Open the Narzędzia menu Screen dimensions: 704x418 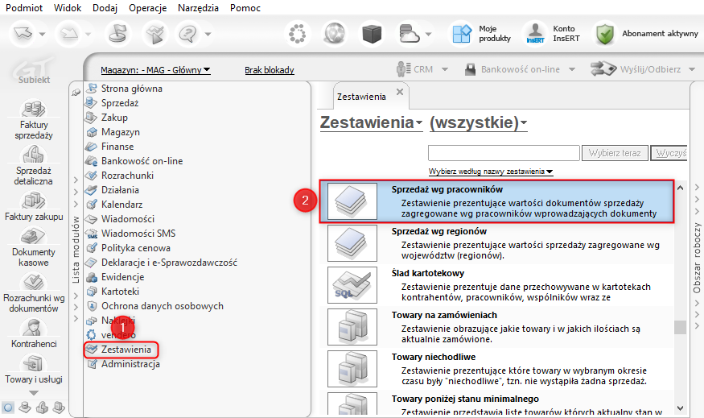click(x=198, y=7)
